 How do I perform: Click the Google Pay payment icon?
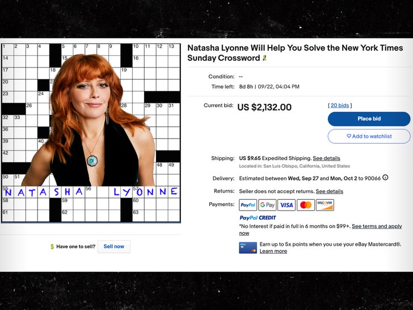267,205
